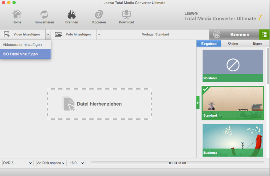This screenshot has height=176, width=270.
Task: Start burning with the big Brennen button
Action: (234, 35)
